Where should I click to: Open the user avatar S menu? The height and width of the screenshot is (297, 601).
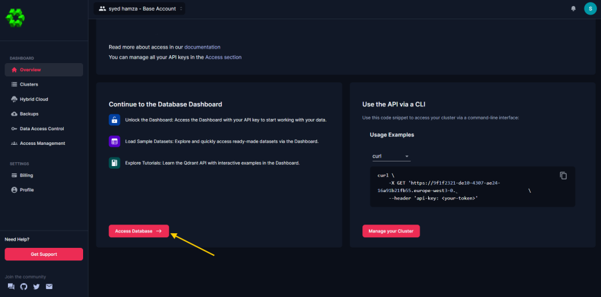pyautogui.click(x=590, y=9)
